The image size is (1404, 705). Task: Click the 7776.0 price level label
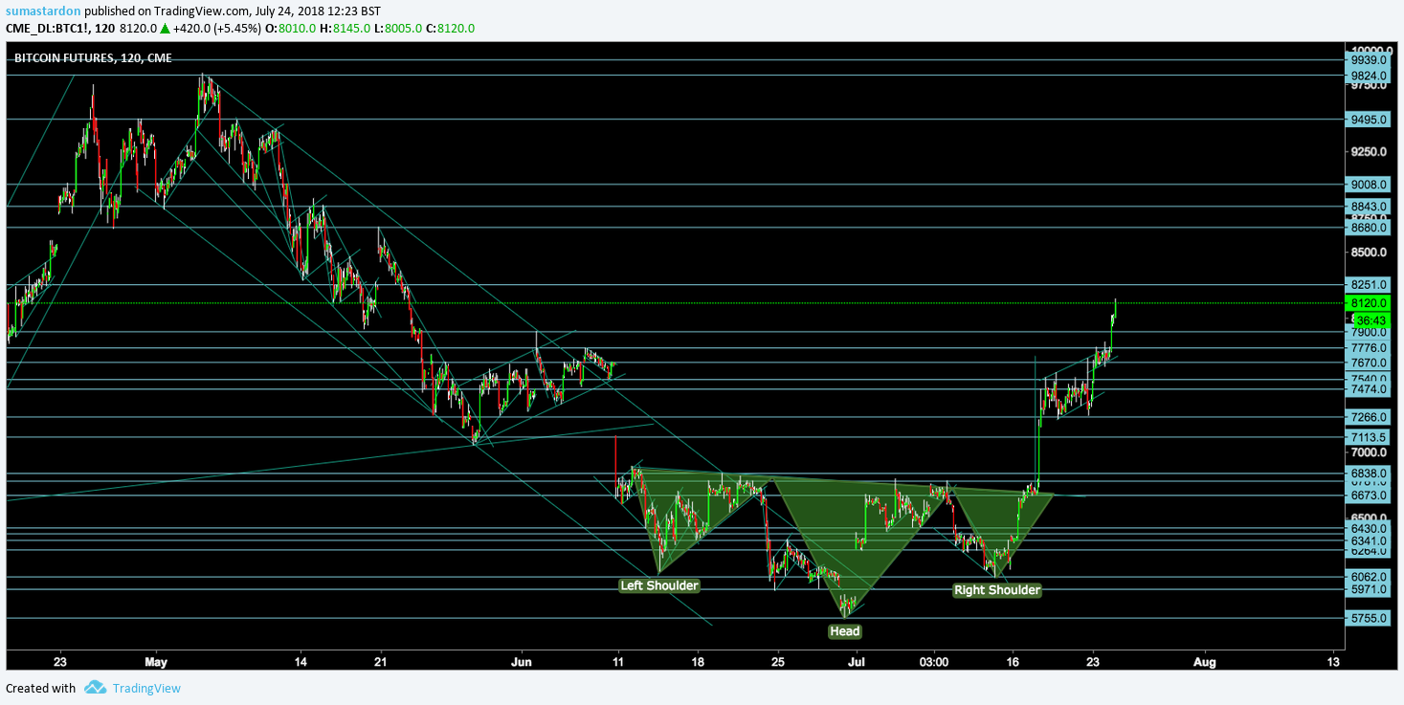[x=1369, y=348]
